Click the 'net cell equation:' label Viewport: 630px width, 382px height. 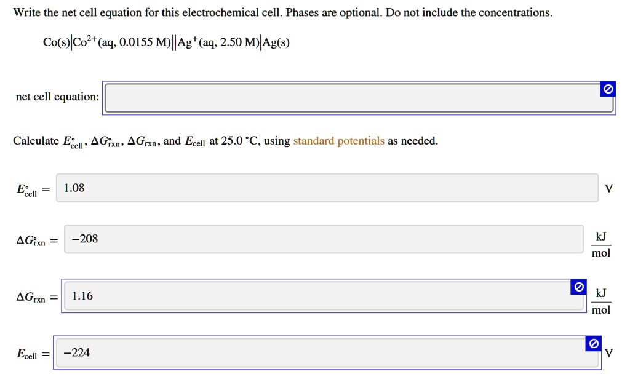[x=57, y=97]
